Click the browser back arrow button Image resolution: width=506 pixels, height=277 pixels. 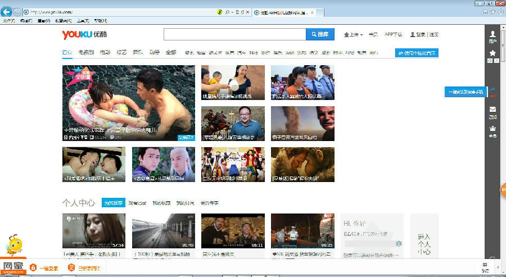pyautogui.click(x=7, y=12)
